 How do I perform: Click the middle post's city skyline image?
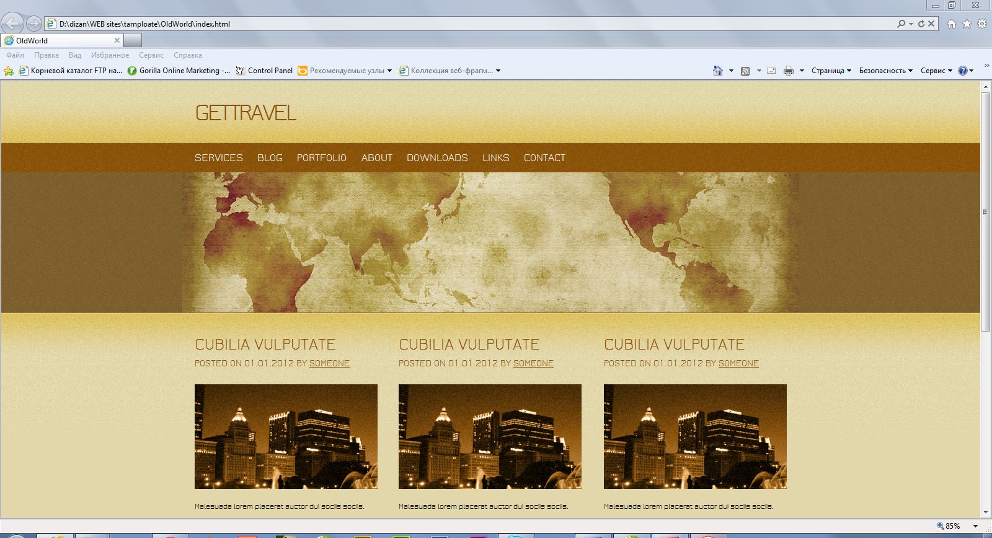[490, 436]
